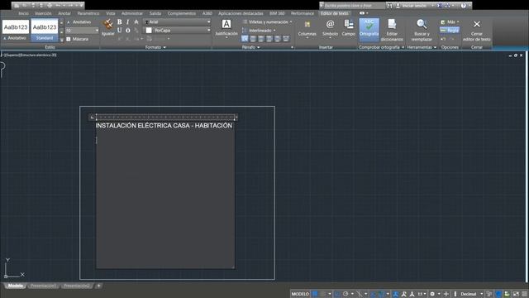This screenshot has width=529, height=298.
Task: Add a new layout with plus button
Action: click(x=98, y=286)
